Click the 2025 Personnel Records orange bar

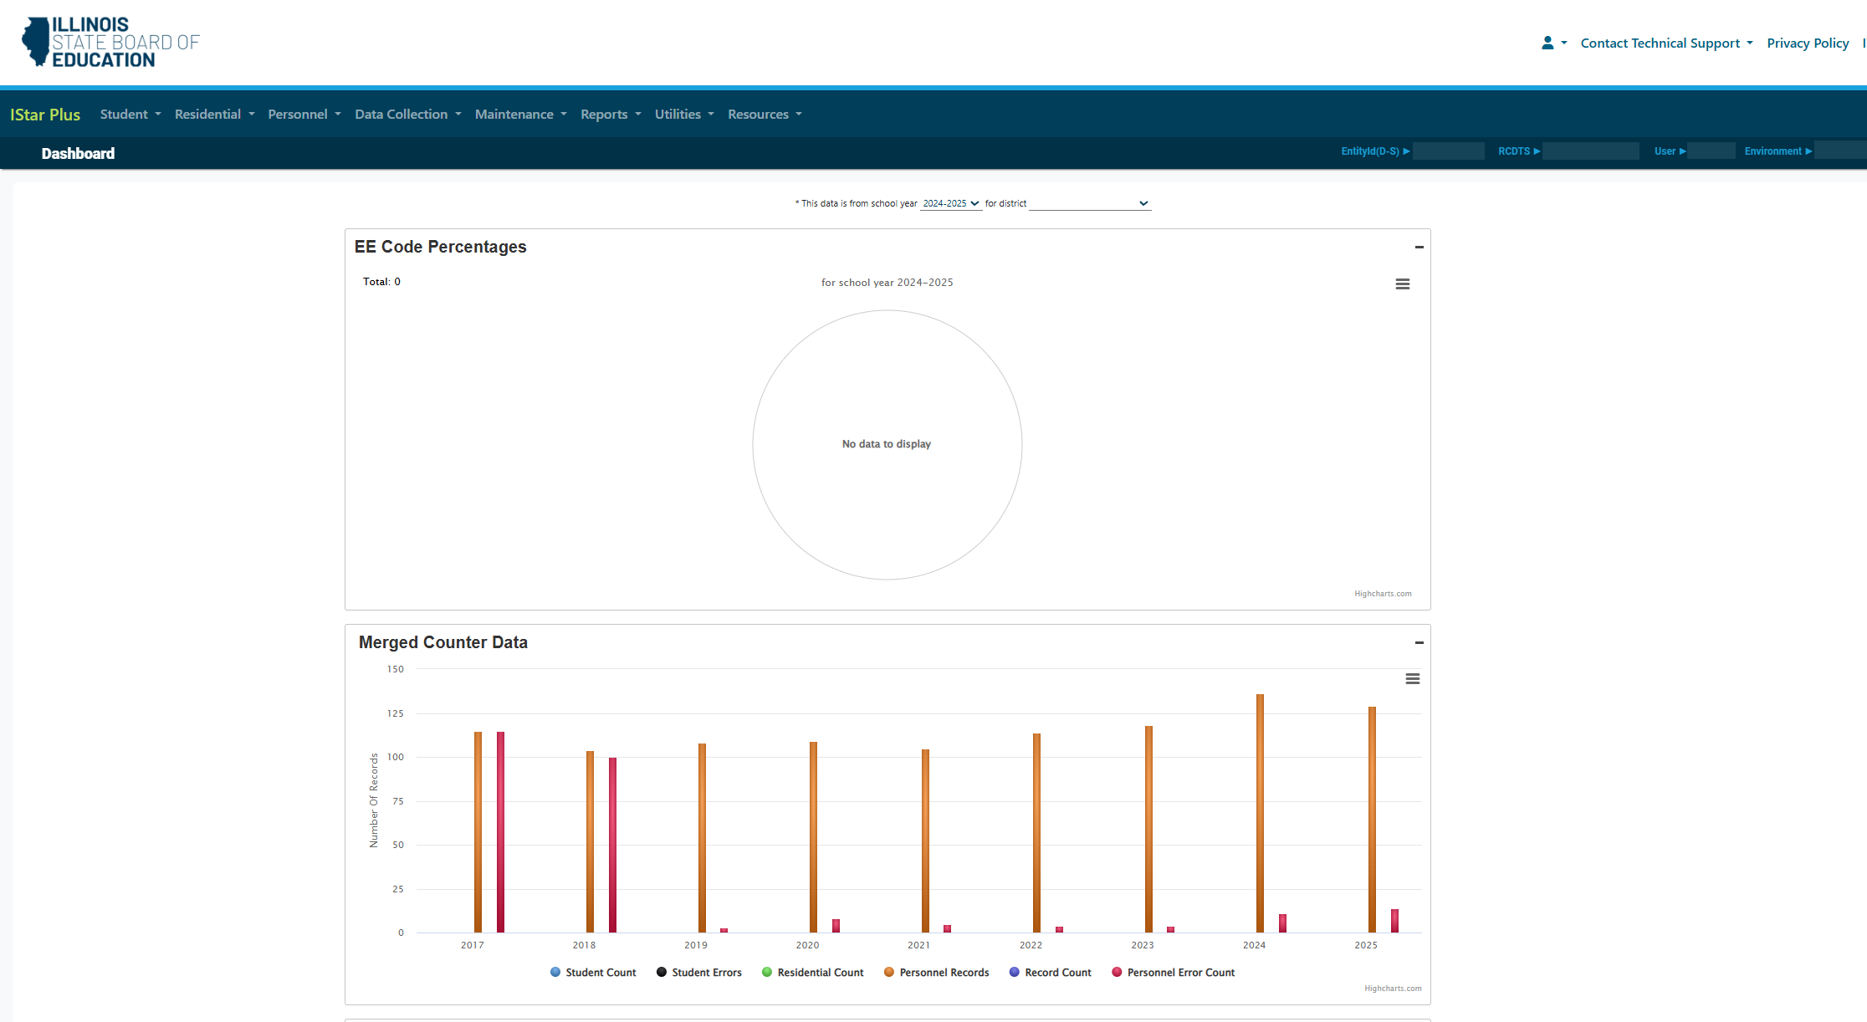click(x=1372, y=820)
